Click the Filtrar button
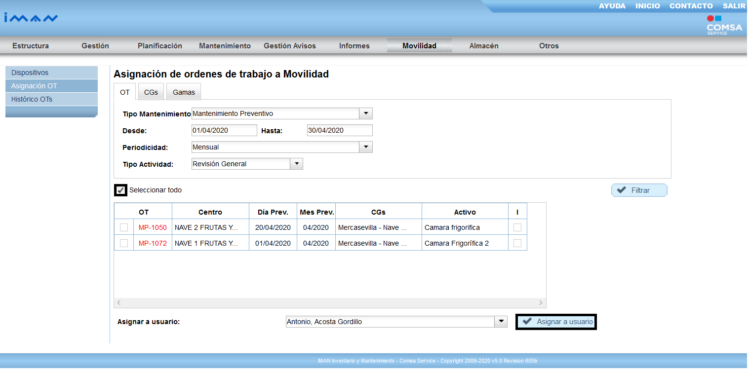 click(x=639, y=190)
